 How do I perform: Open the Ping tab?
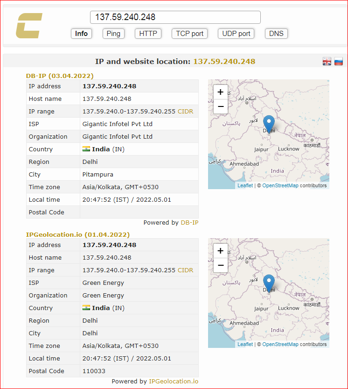(113, 34)
